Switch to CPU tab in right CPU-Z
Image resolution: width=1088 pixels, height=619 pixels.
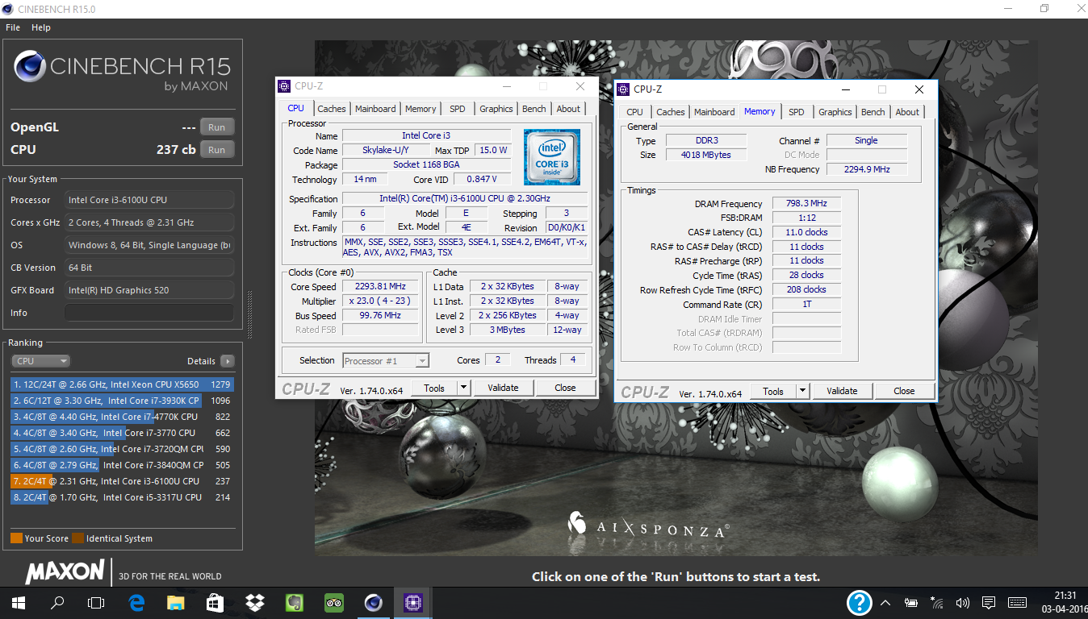[x=635, y=112]
